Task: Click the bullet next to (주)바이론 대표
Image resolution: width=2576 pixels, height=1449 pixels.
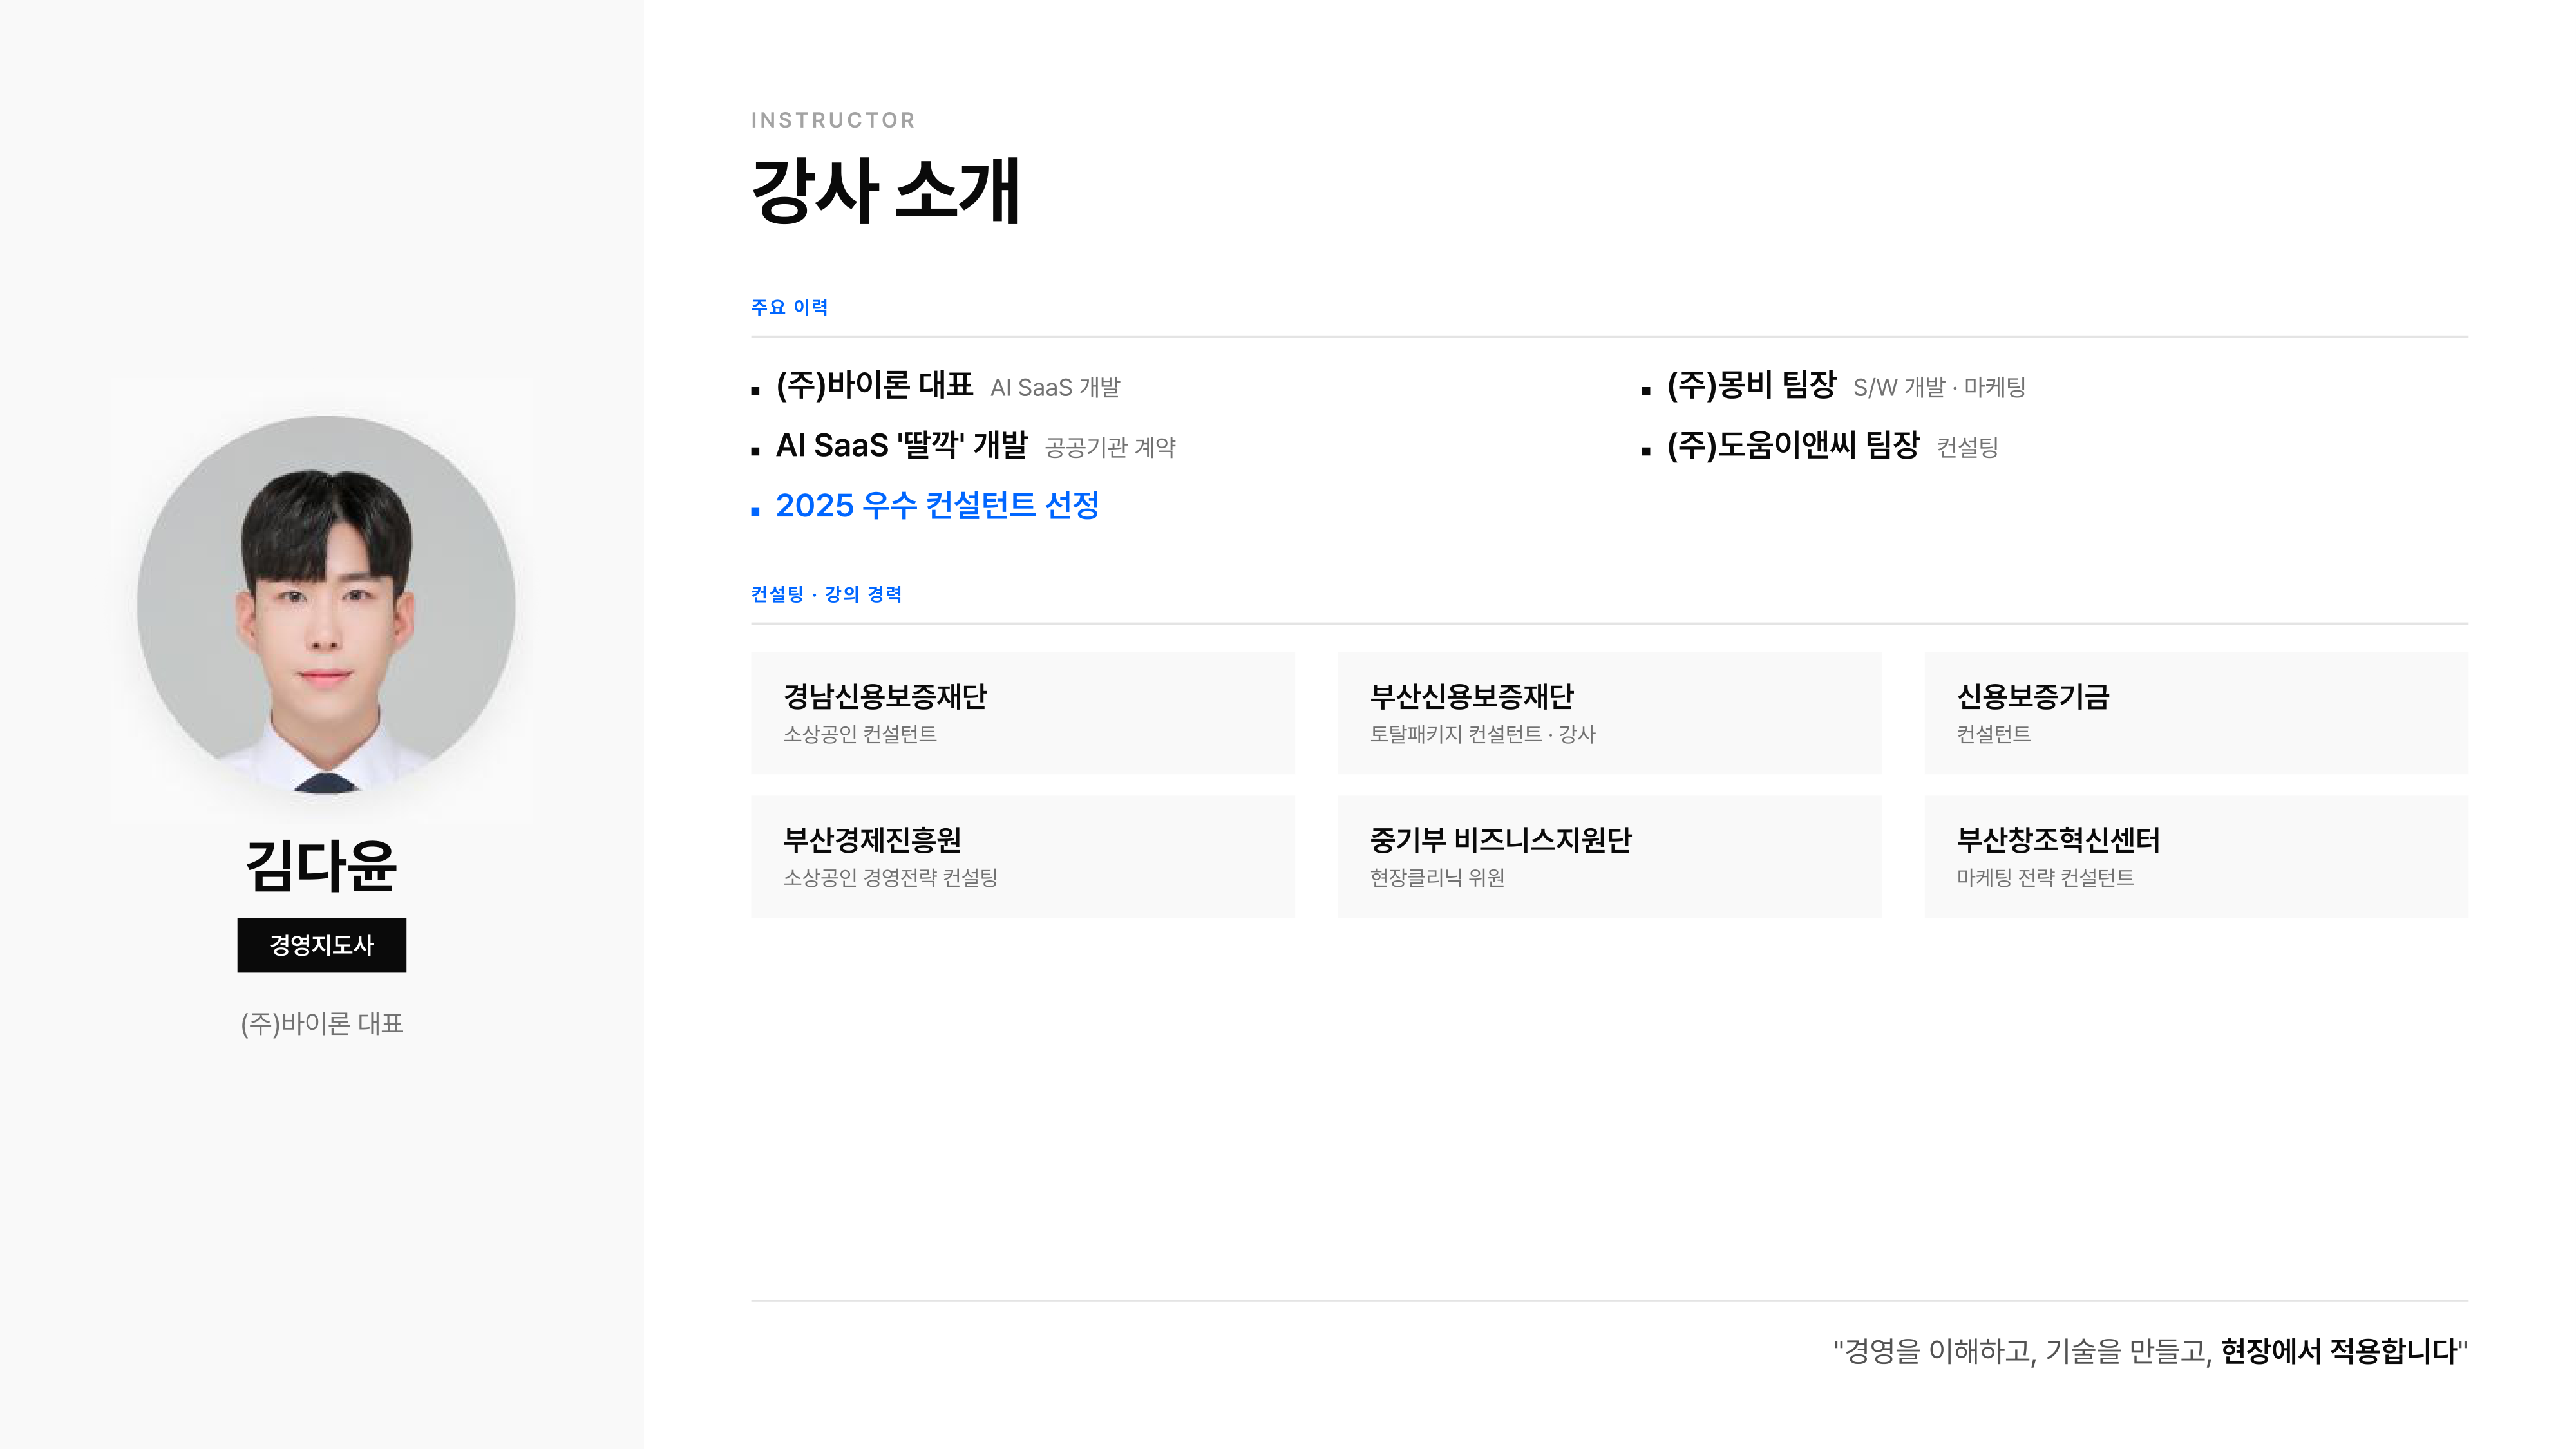Action: point(755,390)
